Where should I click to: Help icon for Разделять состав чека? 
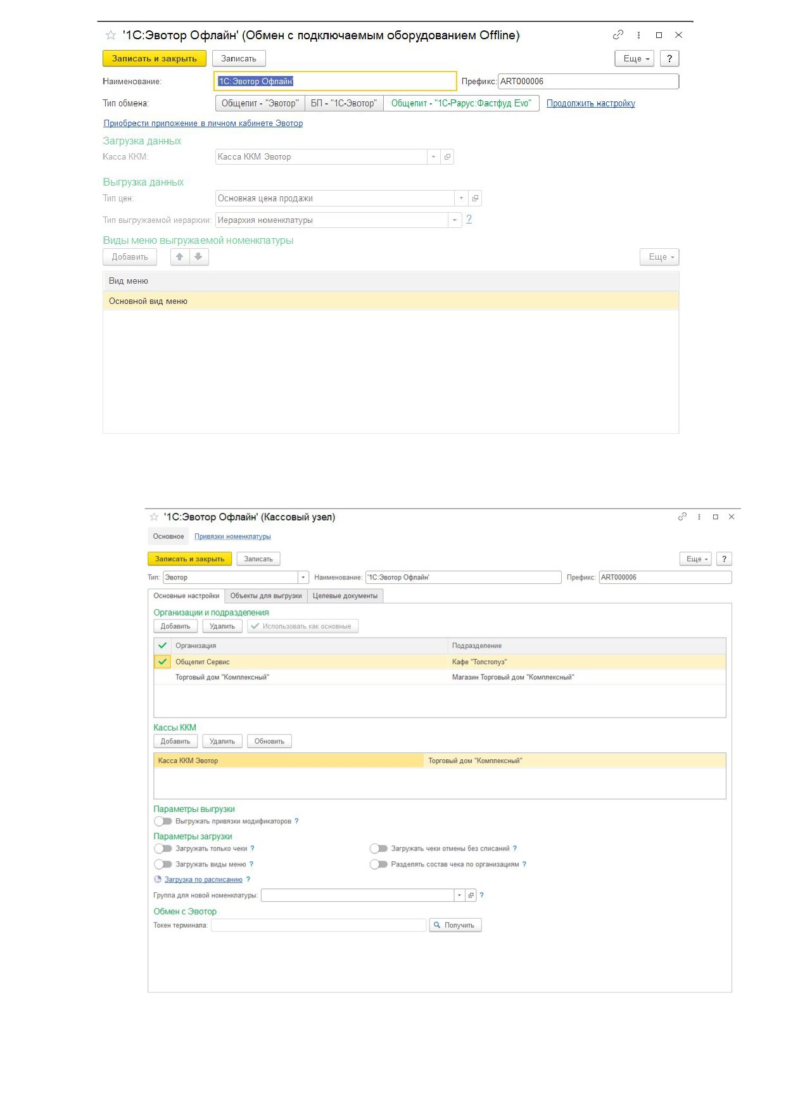(524, 864)
